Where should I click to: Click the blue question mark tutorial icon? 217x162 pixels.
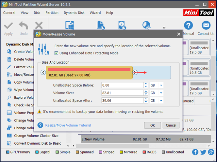(x=40, y=125)
